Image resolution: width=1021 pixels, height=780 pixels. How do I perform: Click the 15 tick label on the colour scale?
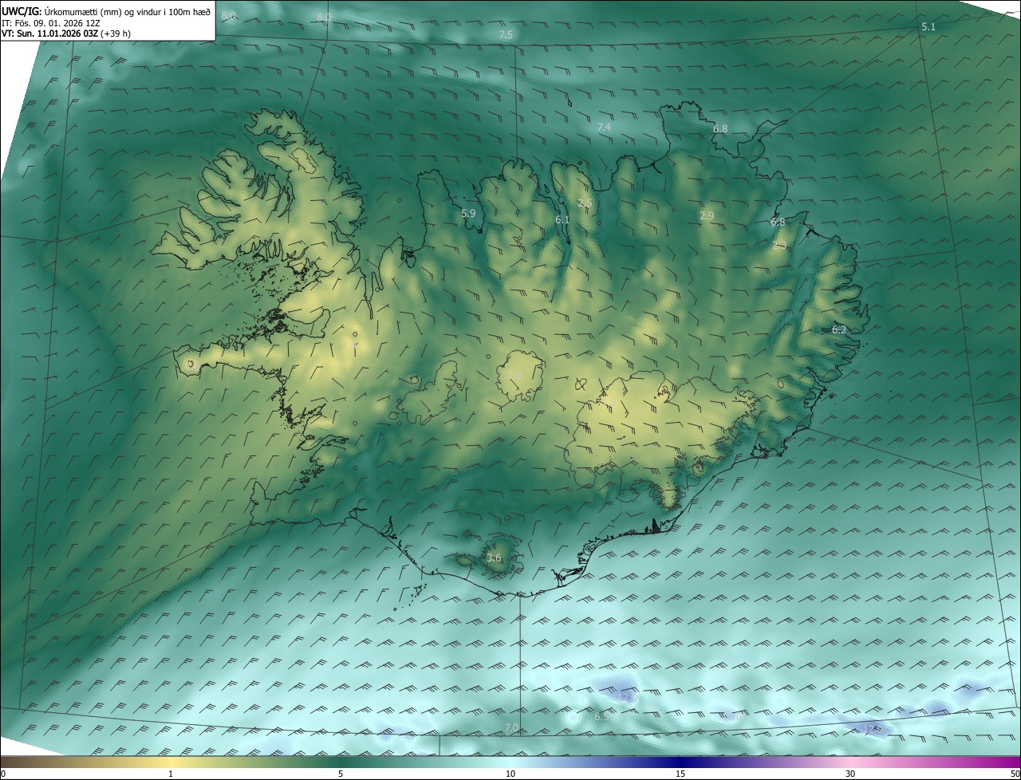pyautogui.click(x=680, y=774)
